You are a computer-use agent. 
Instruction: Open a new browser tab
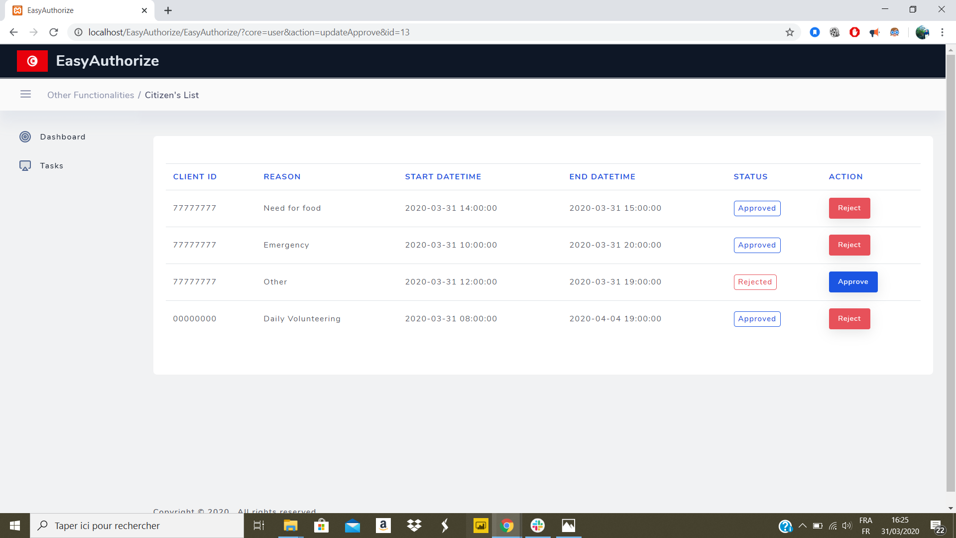(168, 10)
